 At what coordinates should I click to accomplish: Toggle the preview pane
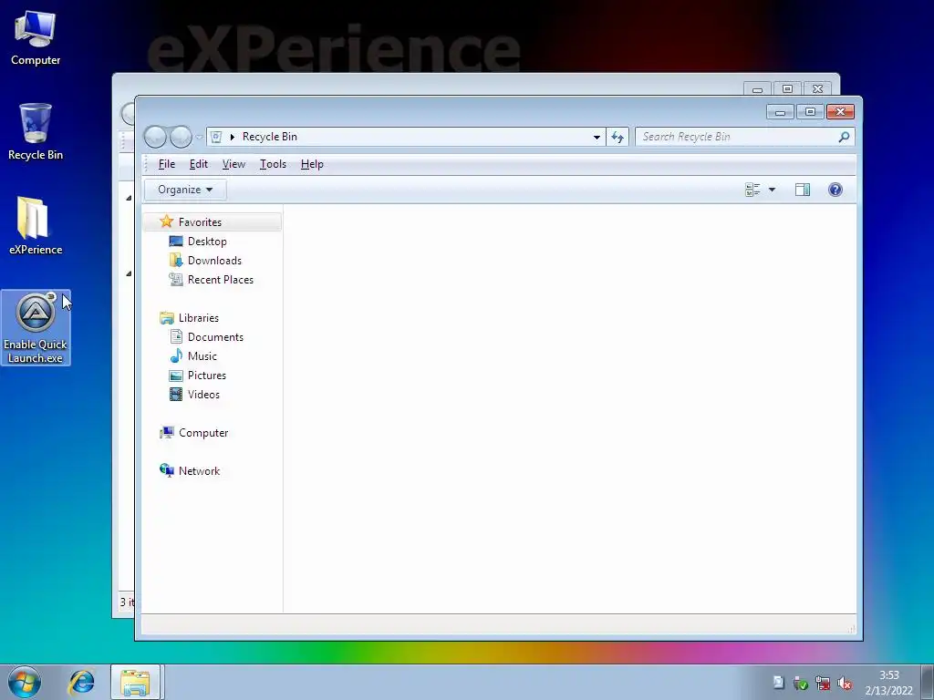pos(803,190)
